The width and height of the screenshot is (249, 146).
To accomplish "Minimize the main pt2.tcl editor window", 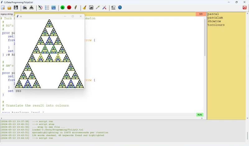I will pyautogui.click(x=229, y=2).
